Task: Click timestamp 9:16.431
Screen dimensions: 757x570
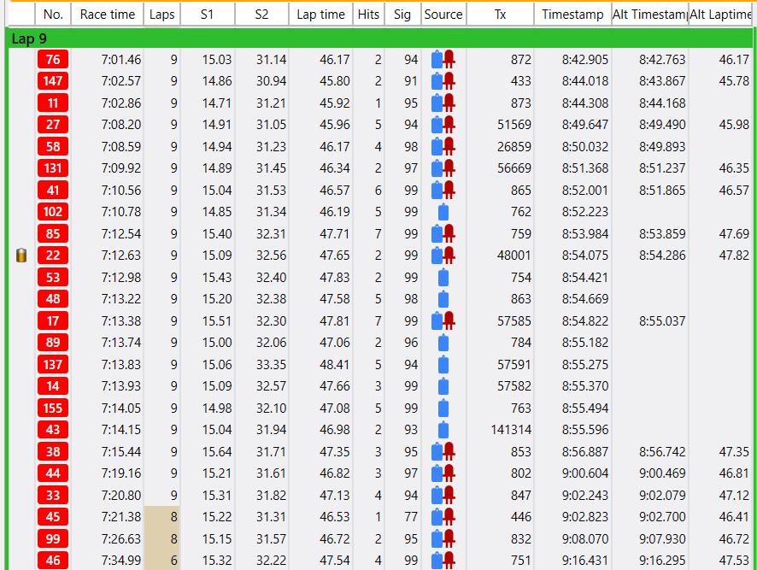Action: 585,561
